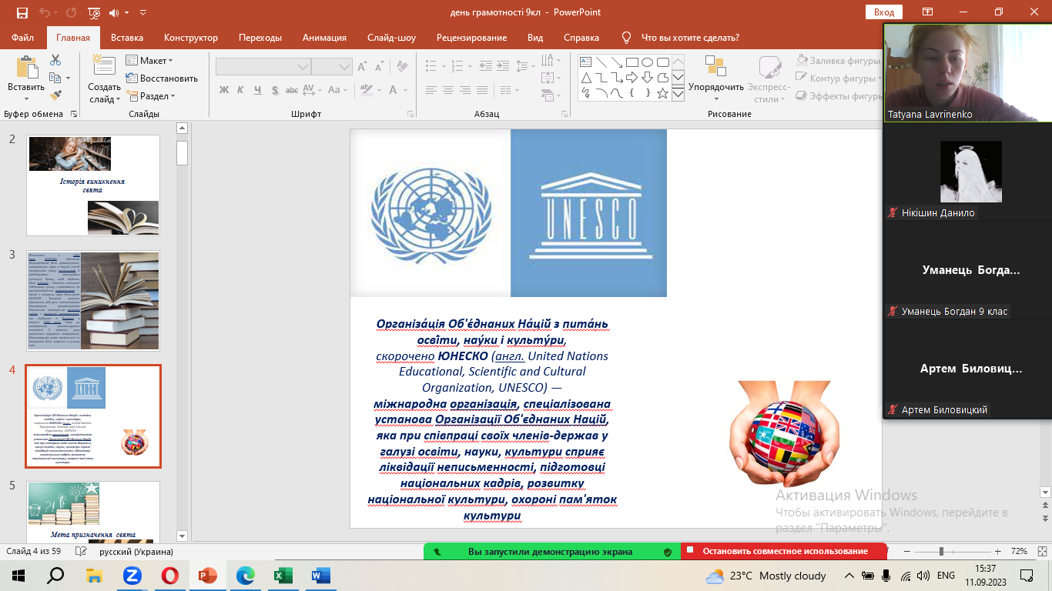Select the star shape in gallery
1052x591 pixels.
point(662,93)
